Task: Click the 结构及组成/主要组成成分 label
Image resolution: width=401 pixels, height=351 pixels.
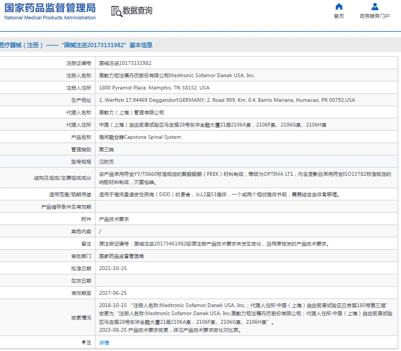Action: (x=62, y=178)
